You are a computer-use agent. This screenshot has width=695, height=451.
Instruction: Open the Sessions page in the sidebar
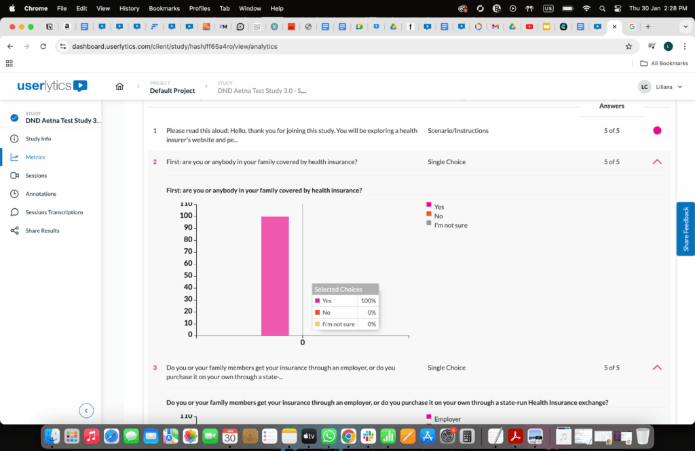point(36,176)
